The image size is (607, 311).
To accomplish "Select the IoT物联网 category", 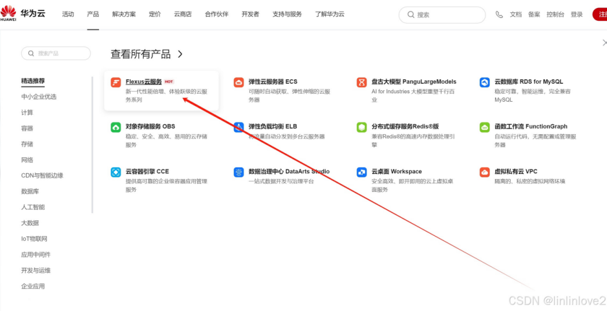I will (x=34, y=239).
